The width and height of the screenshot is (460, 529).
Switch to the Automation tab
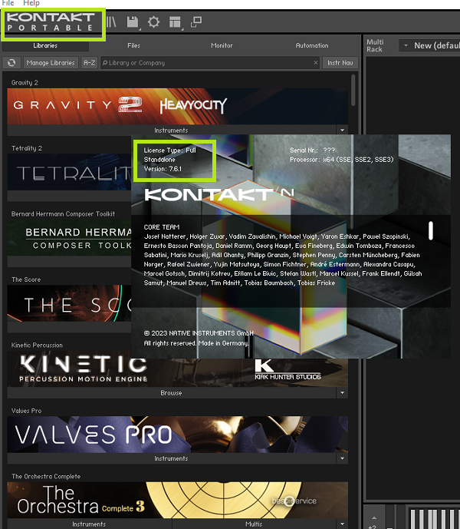(x=312, y=45)
